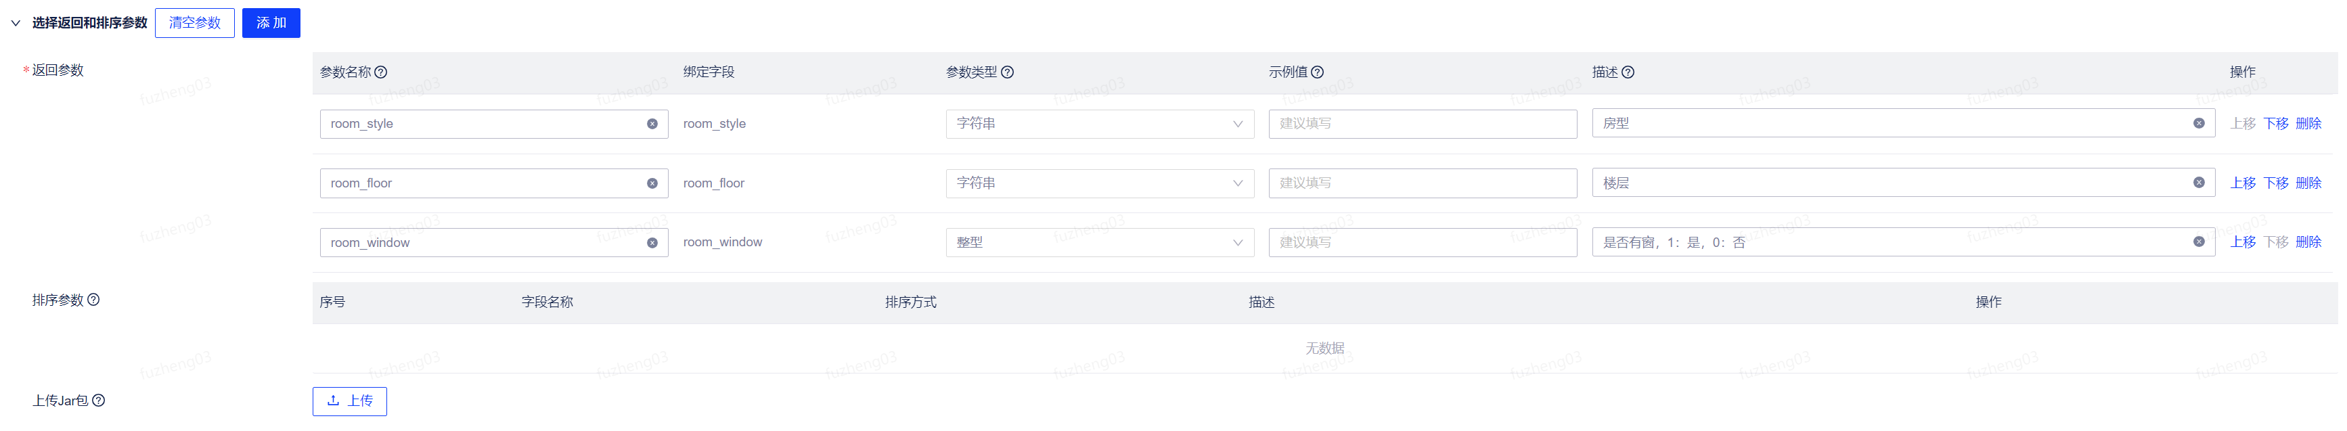Clear the 房型 description text

click(x=2199, y=123)
